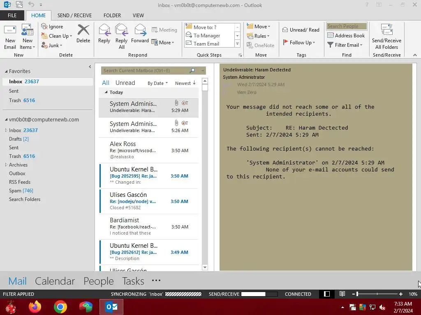
Task: Open the By Date arrangement dropdown
Action: (157, 83)
